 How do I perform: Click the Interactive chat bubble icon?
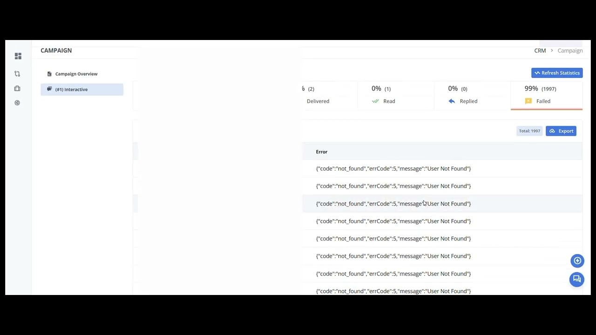point(49,89)
